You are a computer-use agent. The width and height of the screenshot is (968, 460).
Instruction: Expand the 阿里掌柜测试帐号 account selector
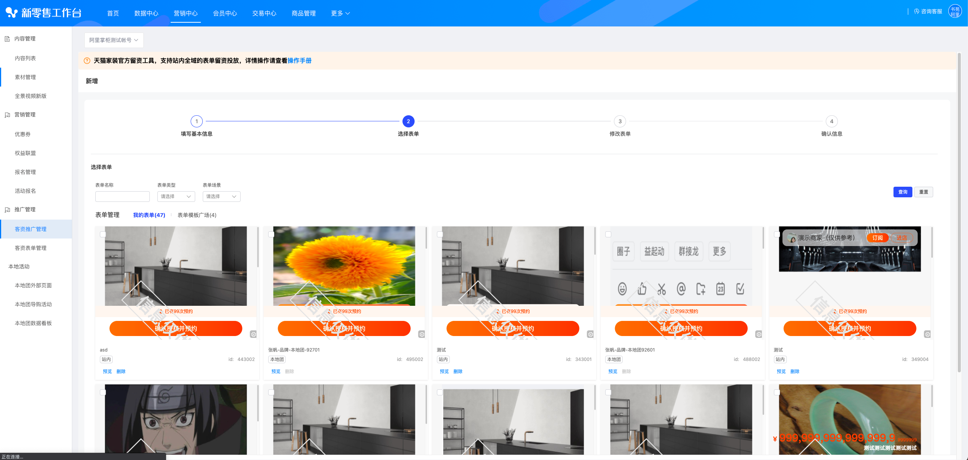point(113,40)
